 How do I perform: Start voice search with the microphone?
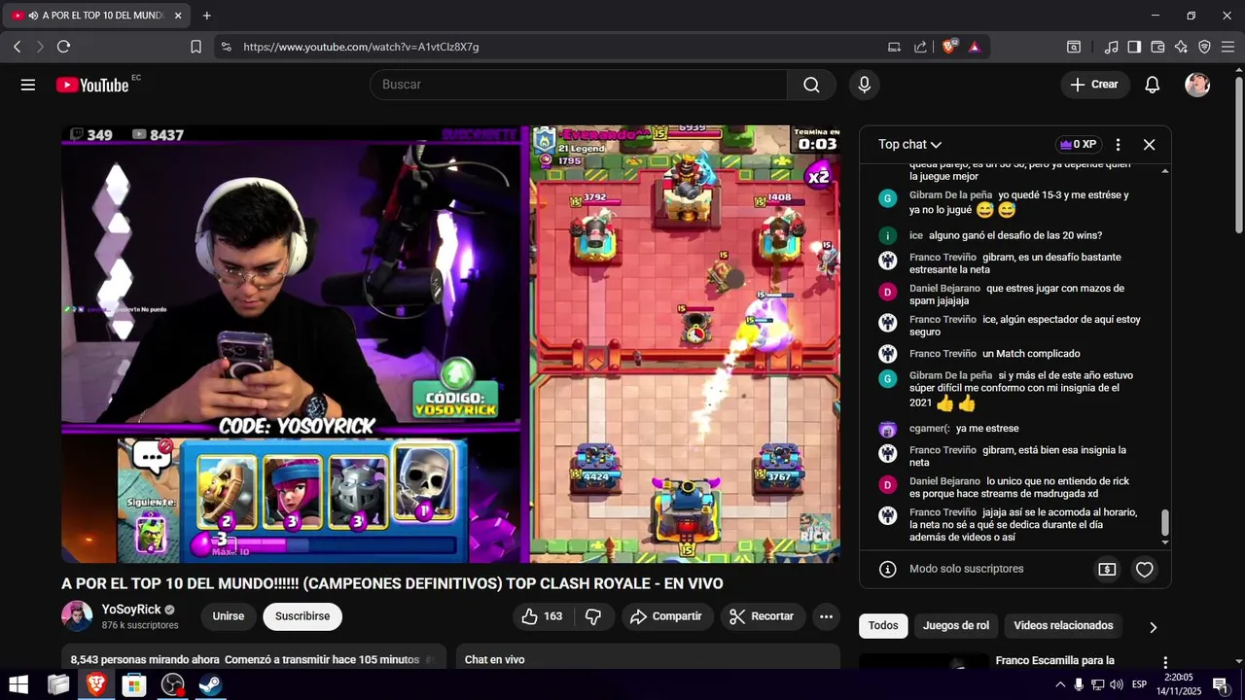pos(864,85)
